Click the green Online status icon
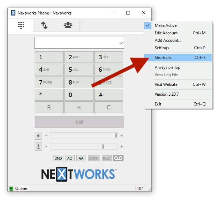Viewport: 218px width, 197px height. click(11, 189)
